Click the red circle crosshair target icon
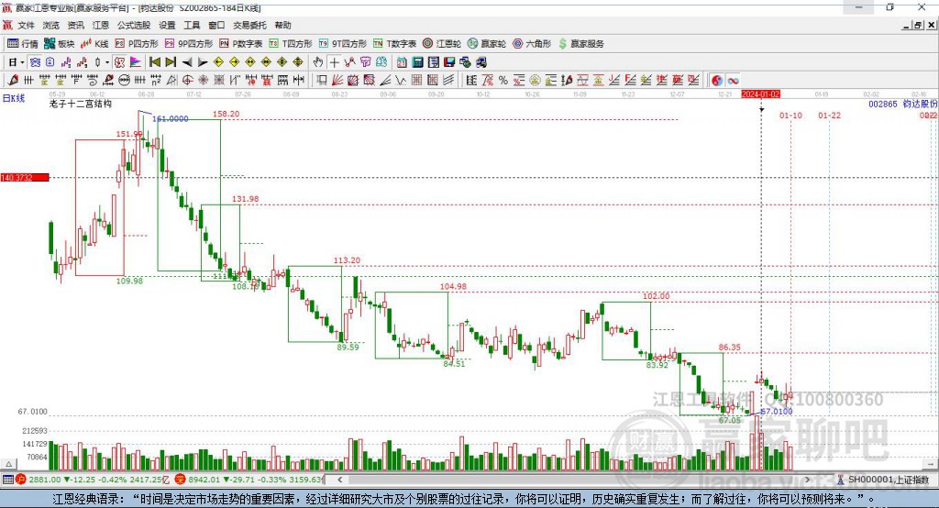The height and width of the screenshot is (508, 939). click(188, 81)
